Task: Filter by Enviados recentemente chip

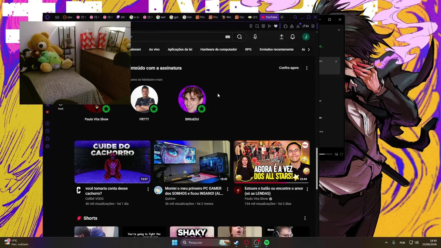Action: [276, 50]
